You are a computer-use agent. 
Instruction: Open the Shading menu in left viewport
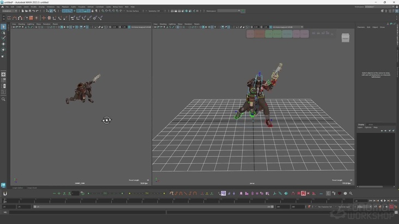point(22,24)
